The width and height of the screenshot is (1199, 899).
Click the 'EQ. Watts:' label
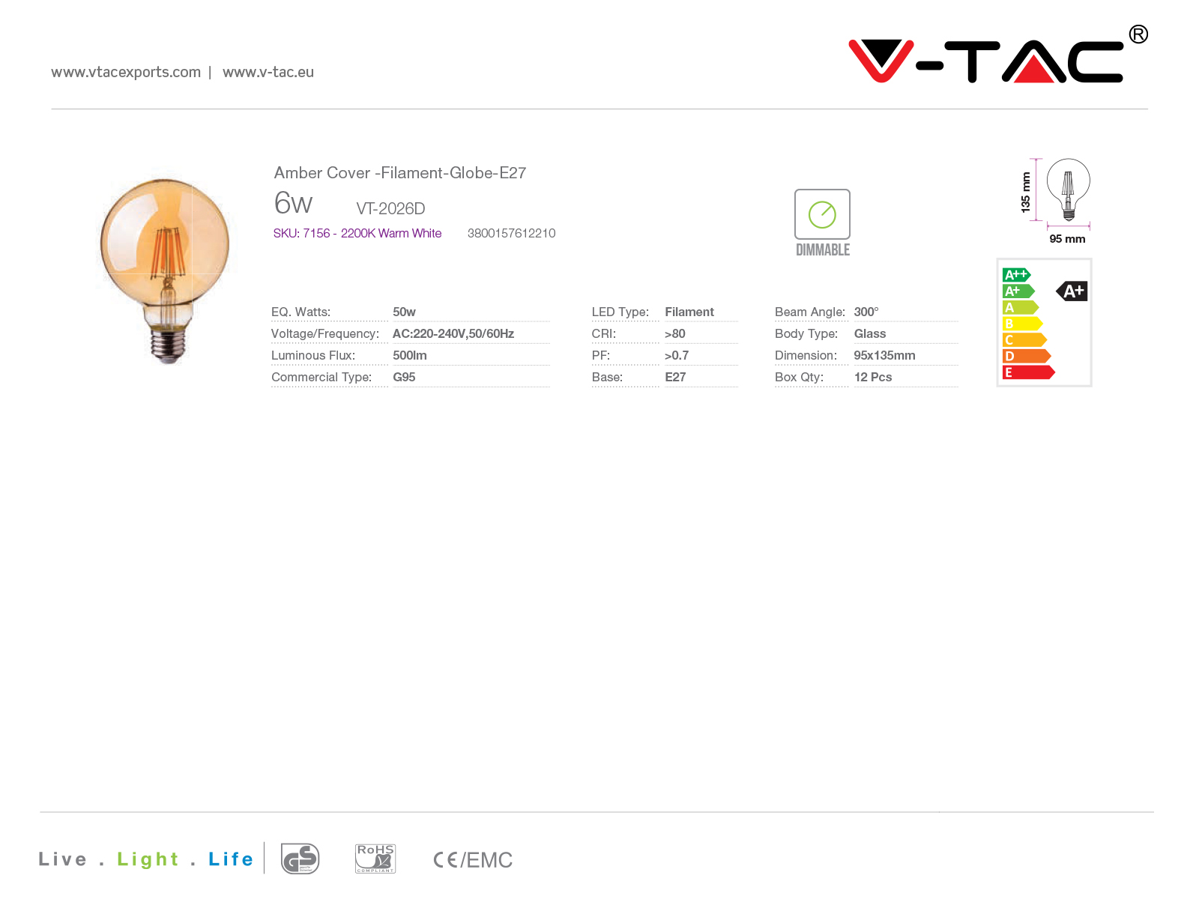(300, 312)
